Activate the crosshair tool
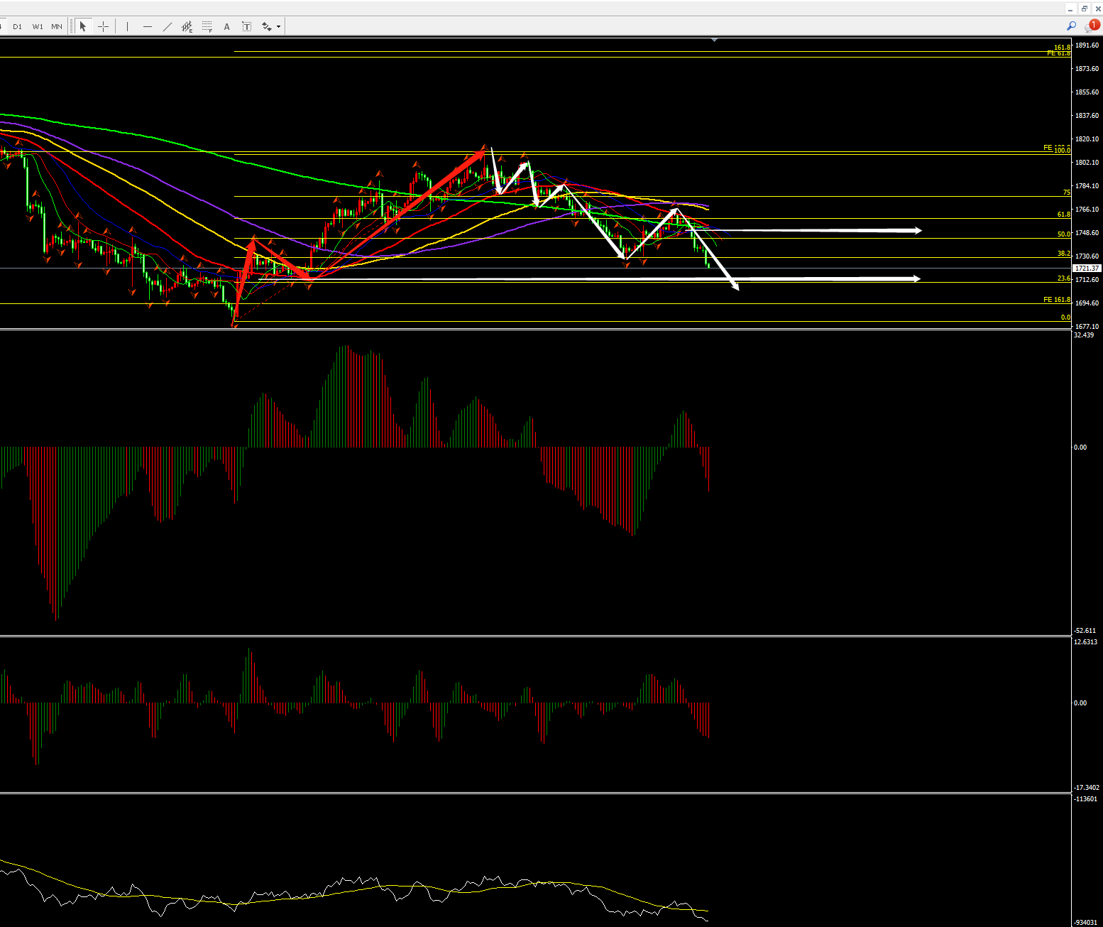The height and width of the screenshot is (927, 1103). (103, 26)
